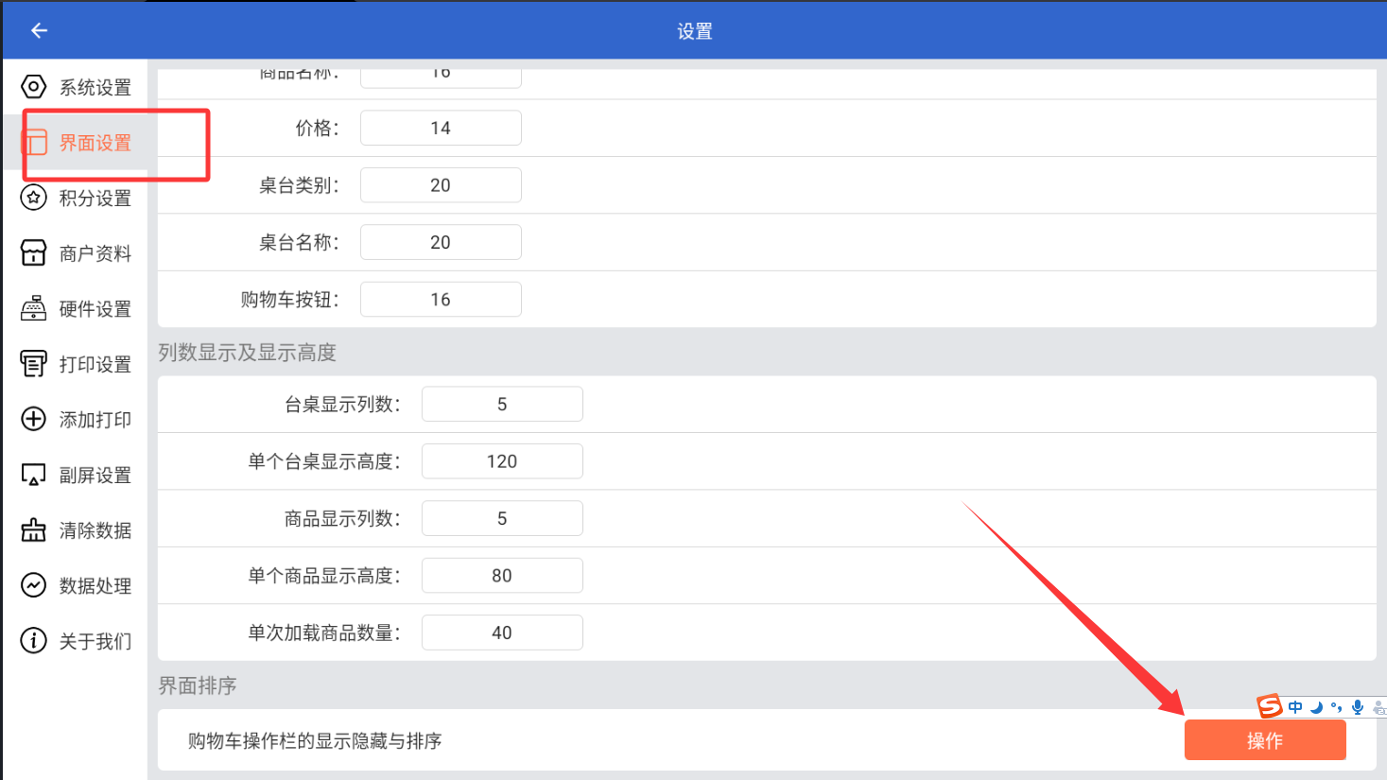
Task: Select Hardware Settings cash register icon
Action: 33,308
